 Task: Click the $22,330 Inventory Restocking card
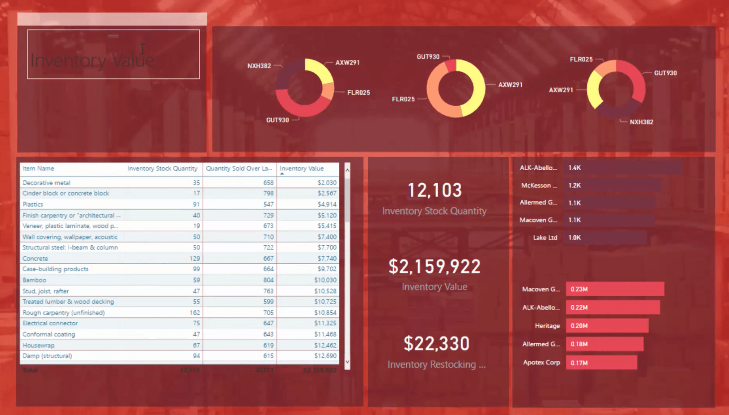click(436, 352)
